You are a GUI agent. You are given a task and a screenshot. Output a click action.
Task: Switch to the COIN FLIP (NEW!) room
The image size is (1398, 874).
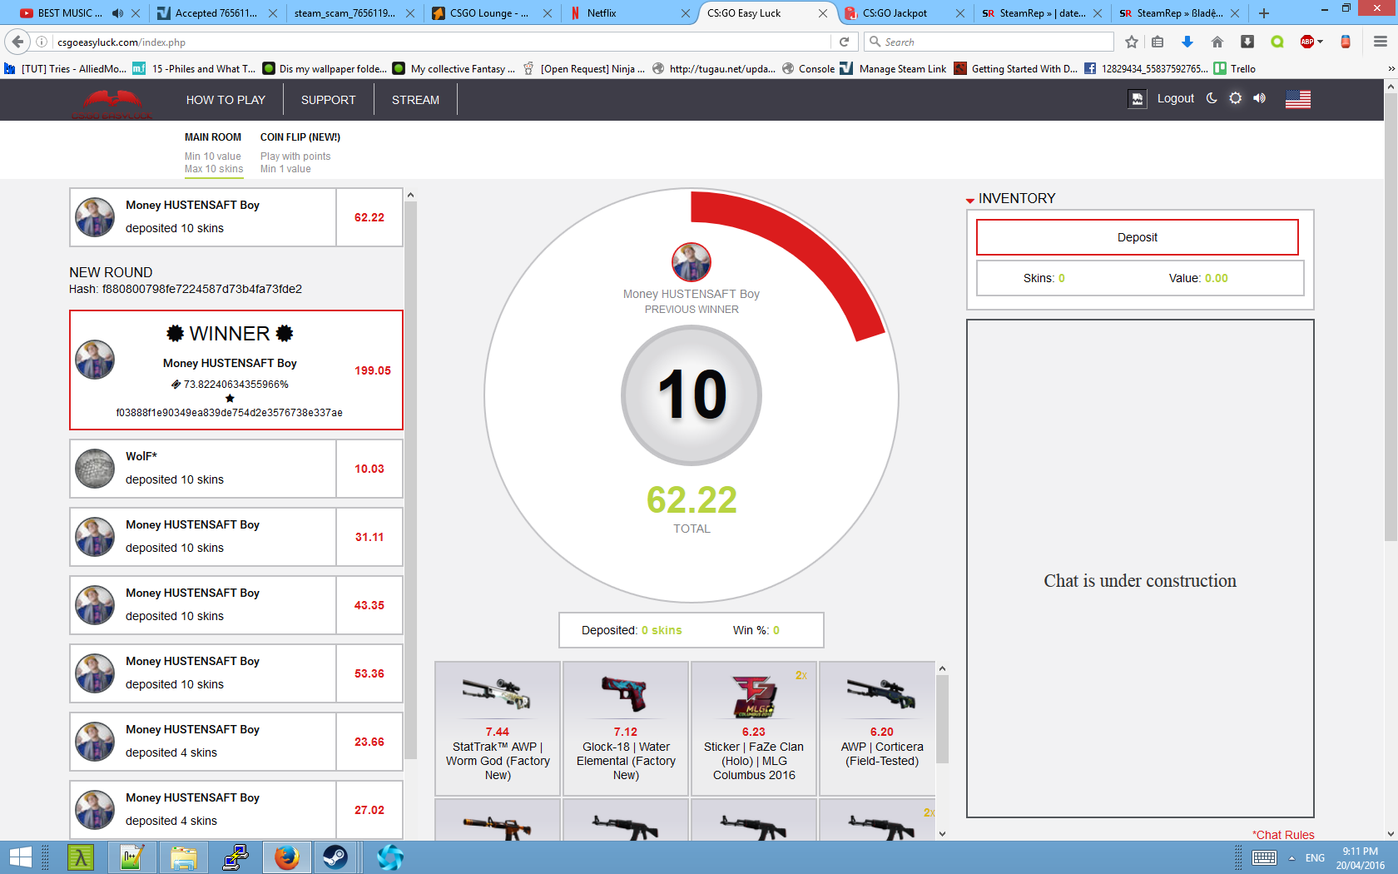(300, 137)
